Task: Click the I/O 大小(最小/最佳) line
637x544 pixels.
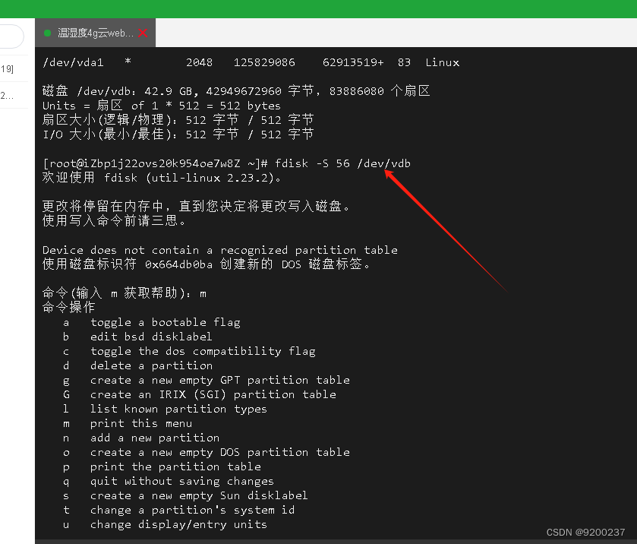Action: click(178, 134)
